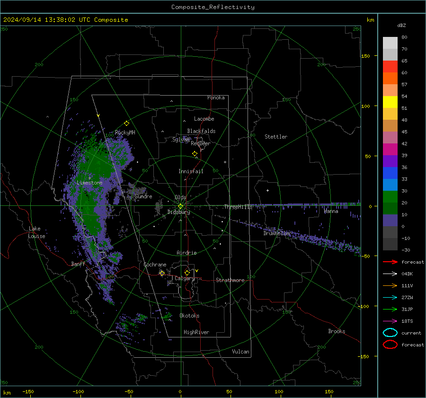
Task: Click the 'Blackfalds' map label
Action: pos(201,131)
